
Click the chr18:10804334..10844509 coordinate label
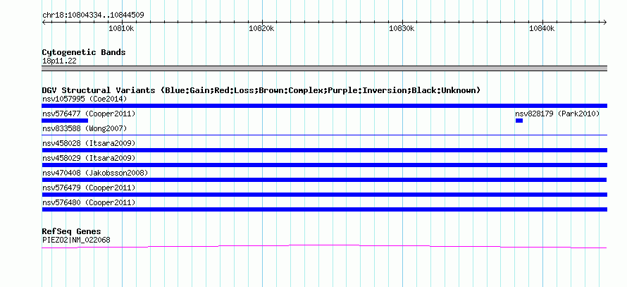[93, 16]
